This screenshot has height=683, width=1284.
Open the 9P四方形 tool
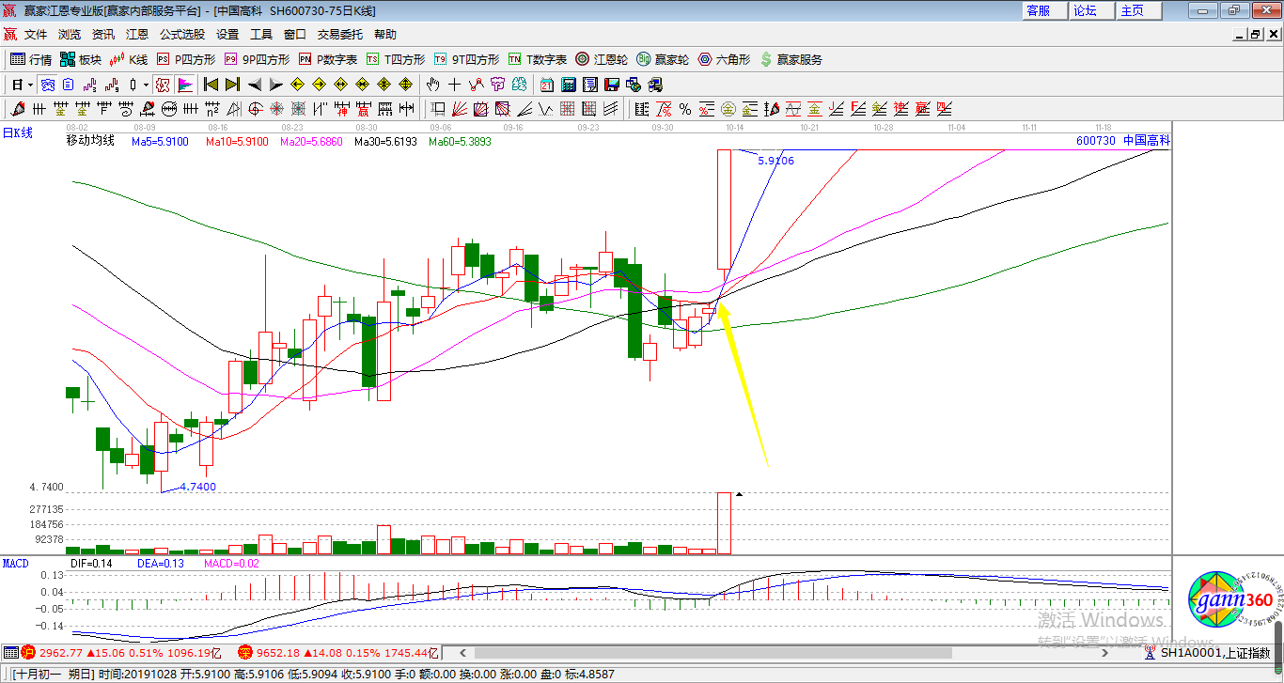tap(257, 59)
